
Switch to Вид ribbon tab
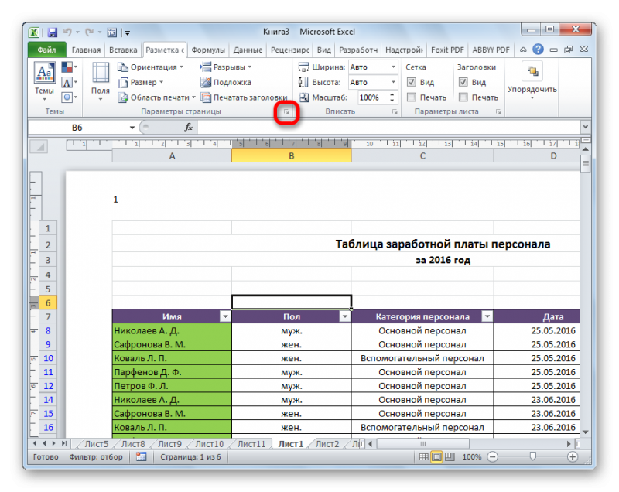[x=323, y=50]
